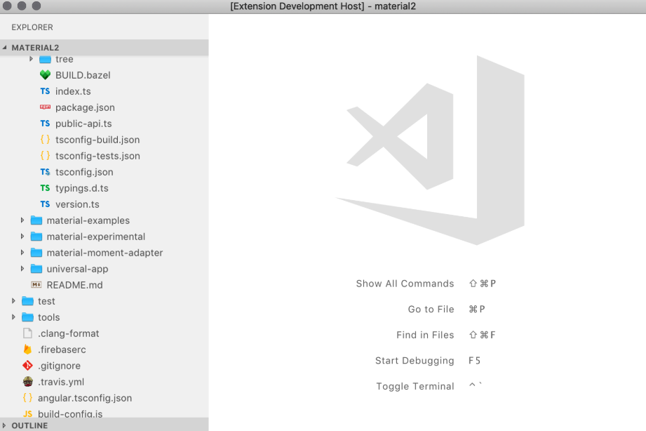Launch Start Debugging from the welcome shortcuts
The width and height of the screenshot is (646, 431).
coord(415,361)
